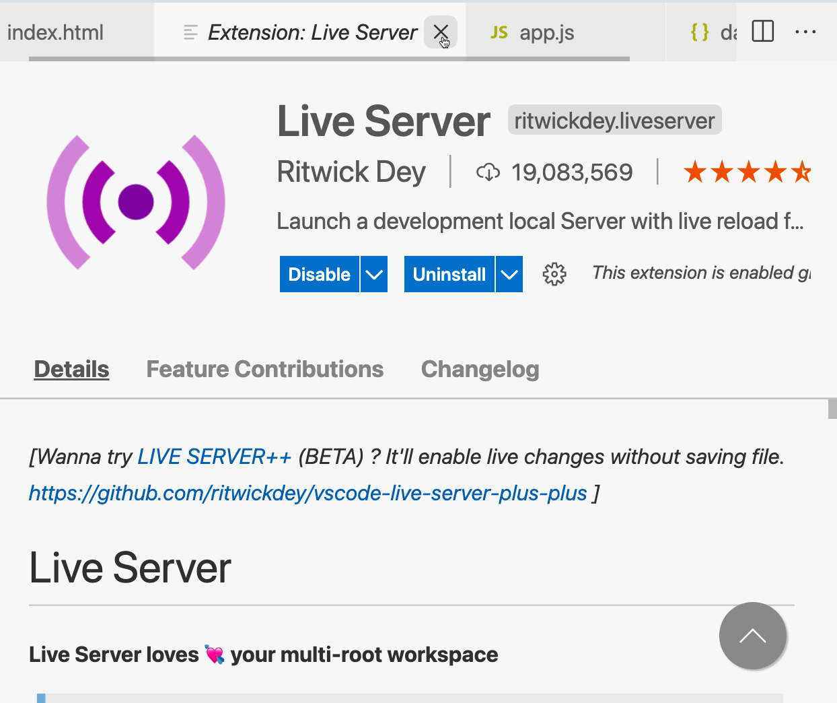Click the scroll-to-top round button
Image resolution: width=837 pixels, height=703 pixels.
[753, 636]
